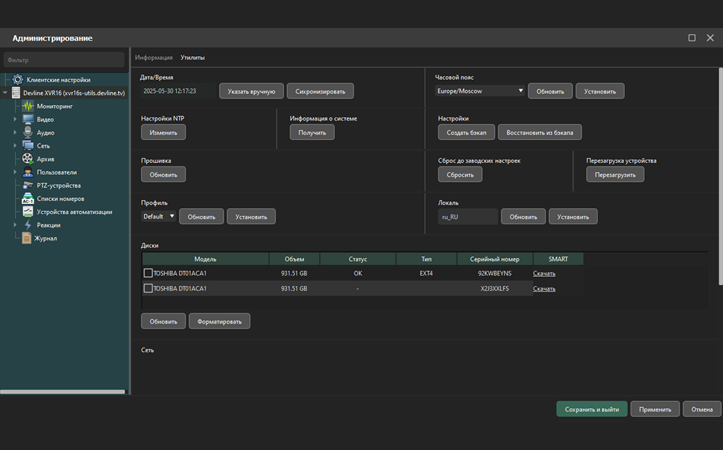Screen dimensions: 723x450
Task: Click the sidebar horizontal scrollbar
Action: [62, 392]
